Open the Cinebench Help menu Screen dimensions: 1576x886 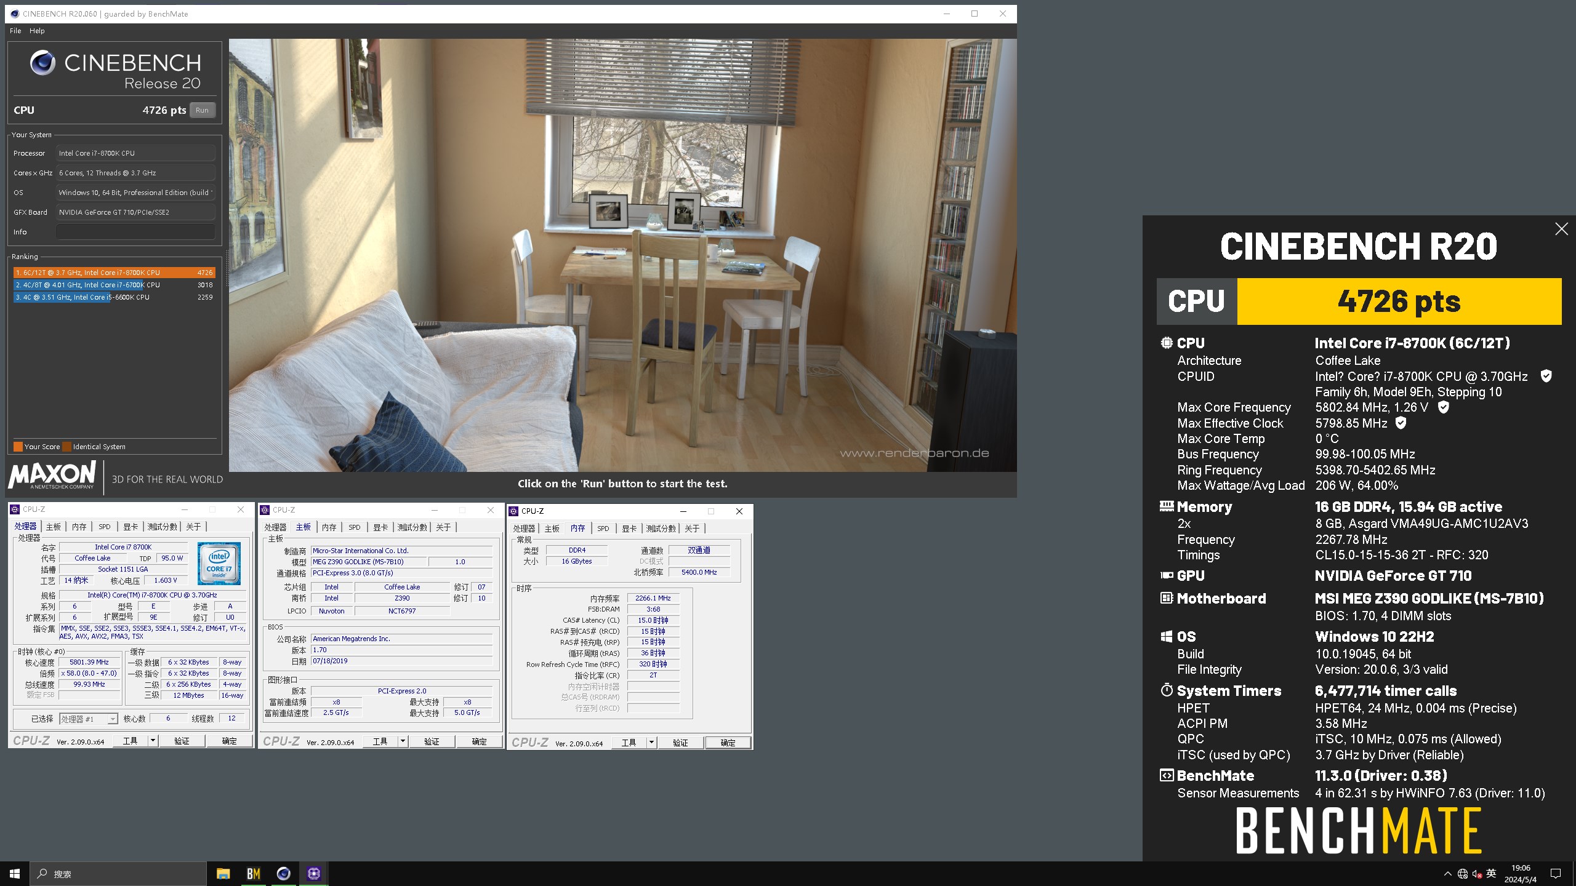(x=37, y=31)
